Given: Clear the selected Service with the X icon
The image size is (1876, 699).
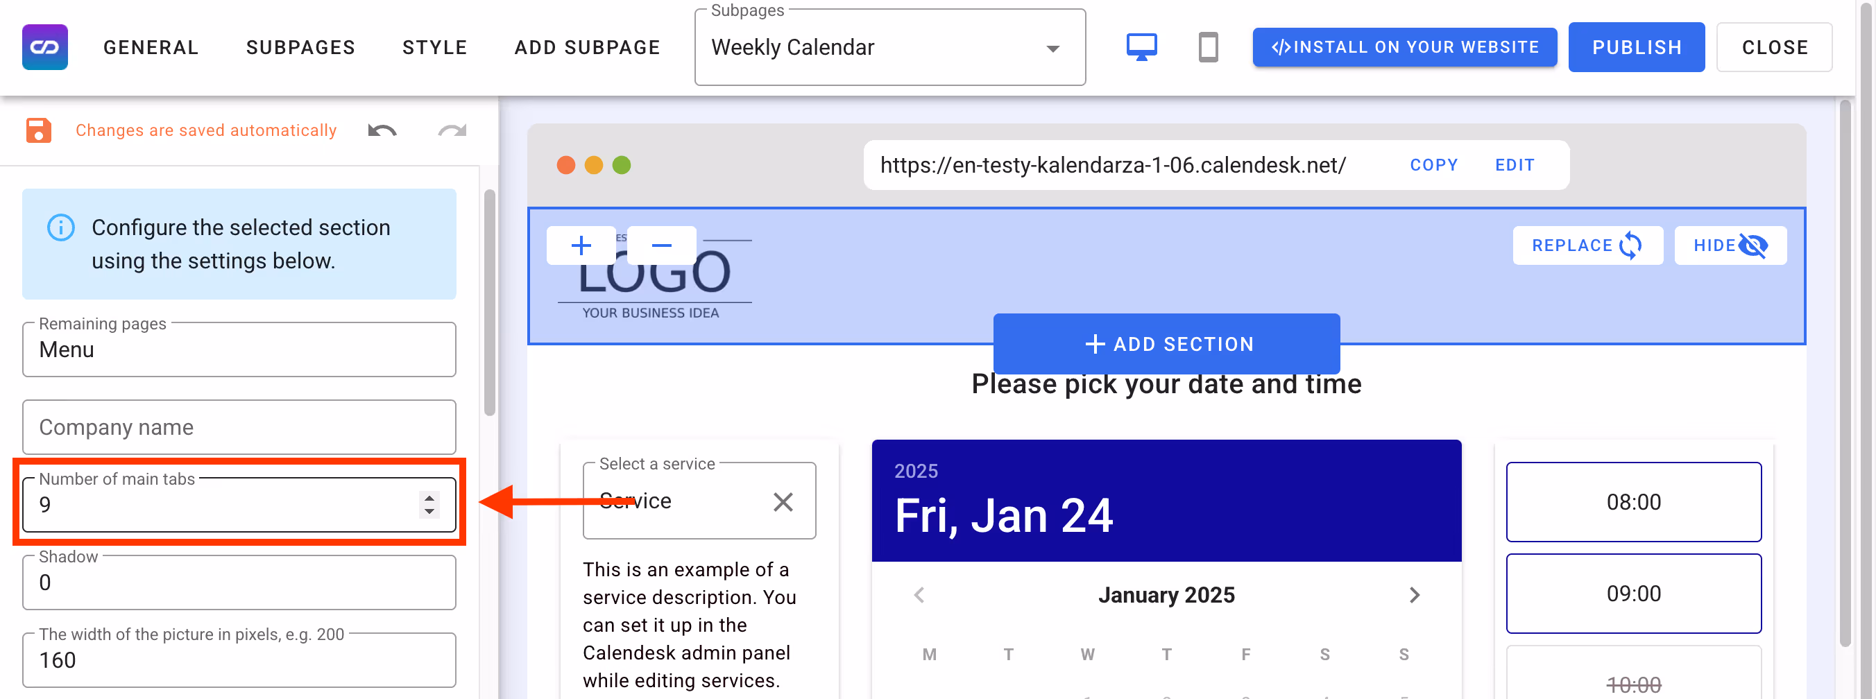Looking at the screenshot, I should coord(783,501).
